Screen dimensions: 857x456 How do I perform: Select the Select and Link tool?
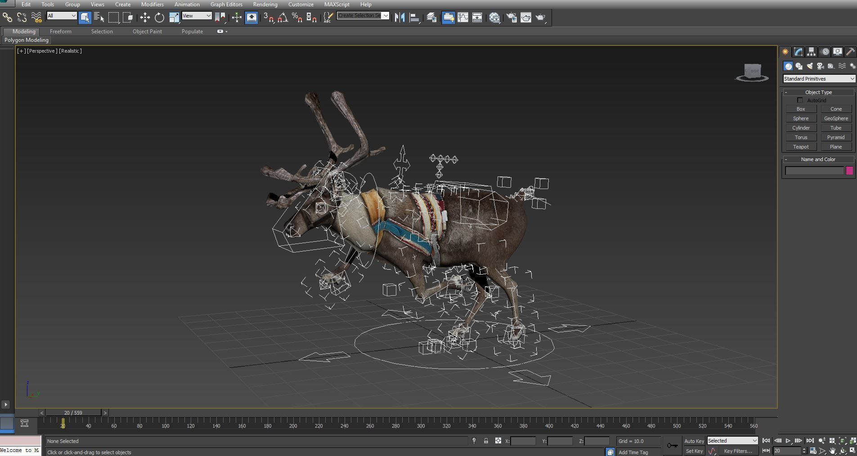(x=7, y=18)
